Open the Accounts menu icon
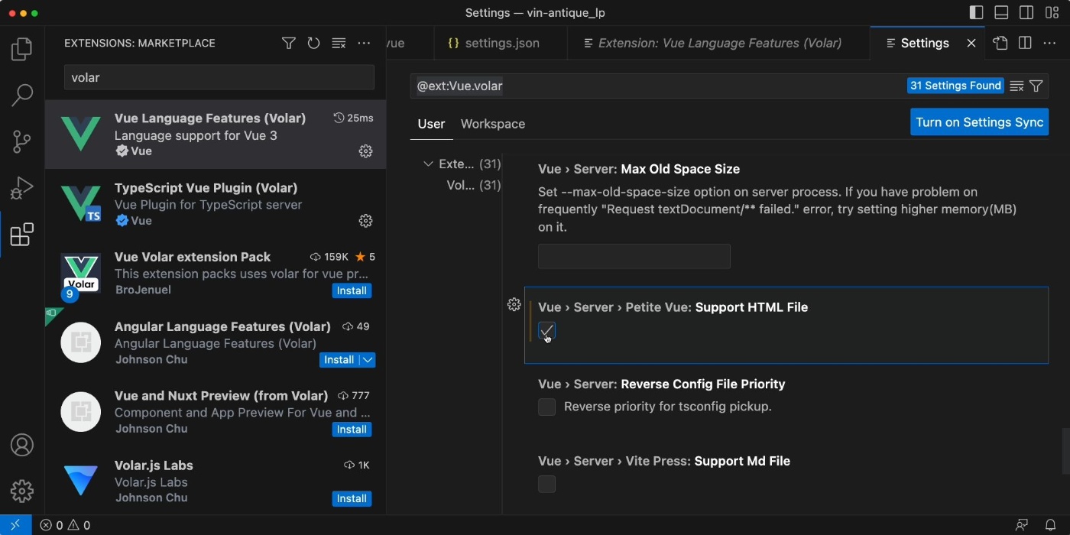Image resolution: width=1070 pixels, height=535 pixels. (x=21, y=445)
